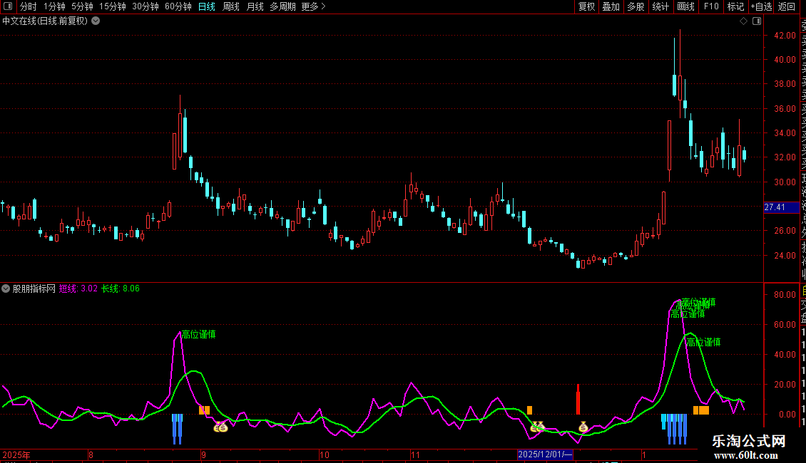Open the 画线 drawing tools
This screenshot has width=806, height=463.
(685, 6)
